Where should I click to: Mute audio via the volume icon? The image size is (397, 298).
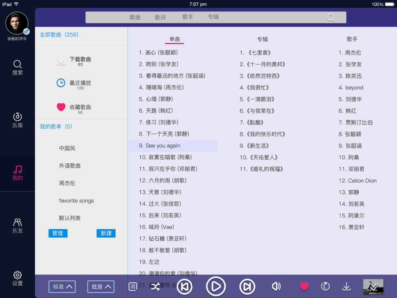point(277,286)
